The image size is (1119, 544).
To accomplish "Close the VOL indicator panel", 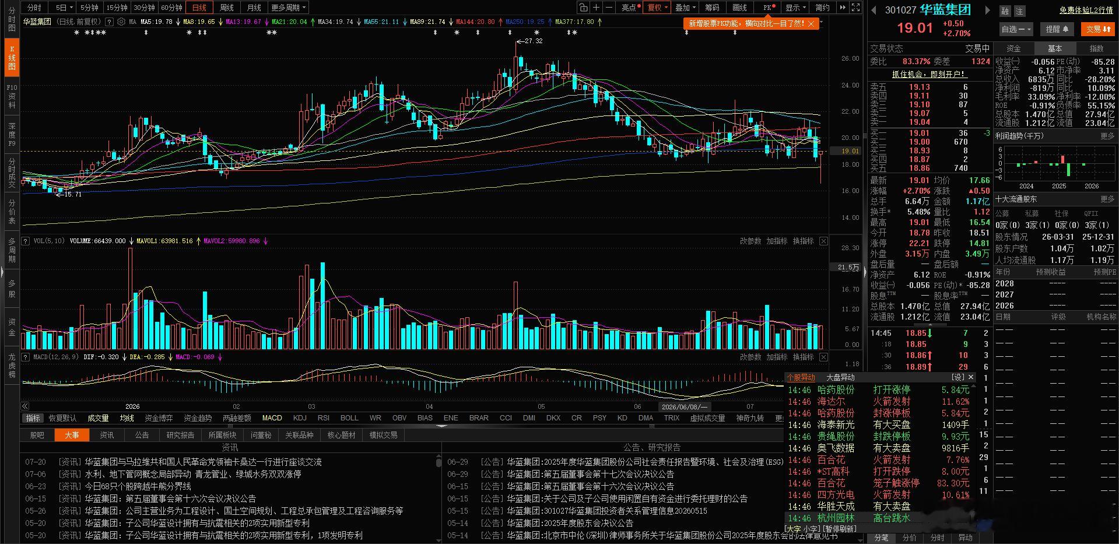I will pos(823,241).
